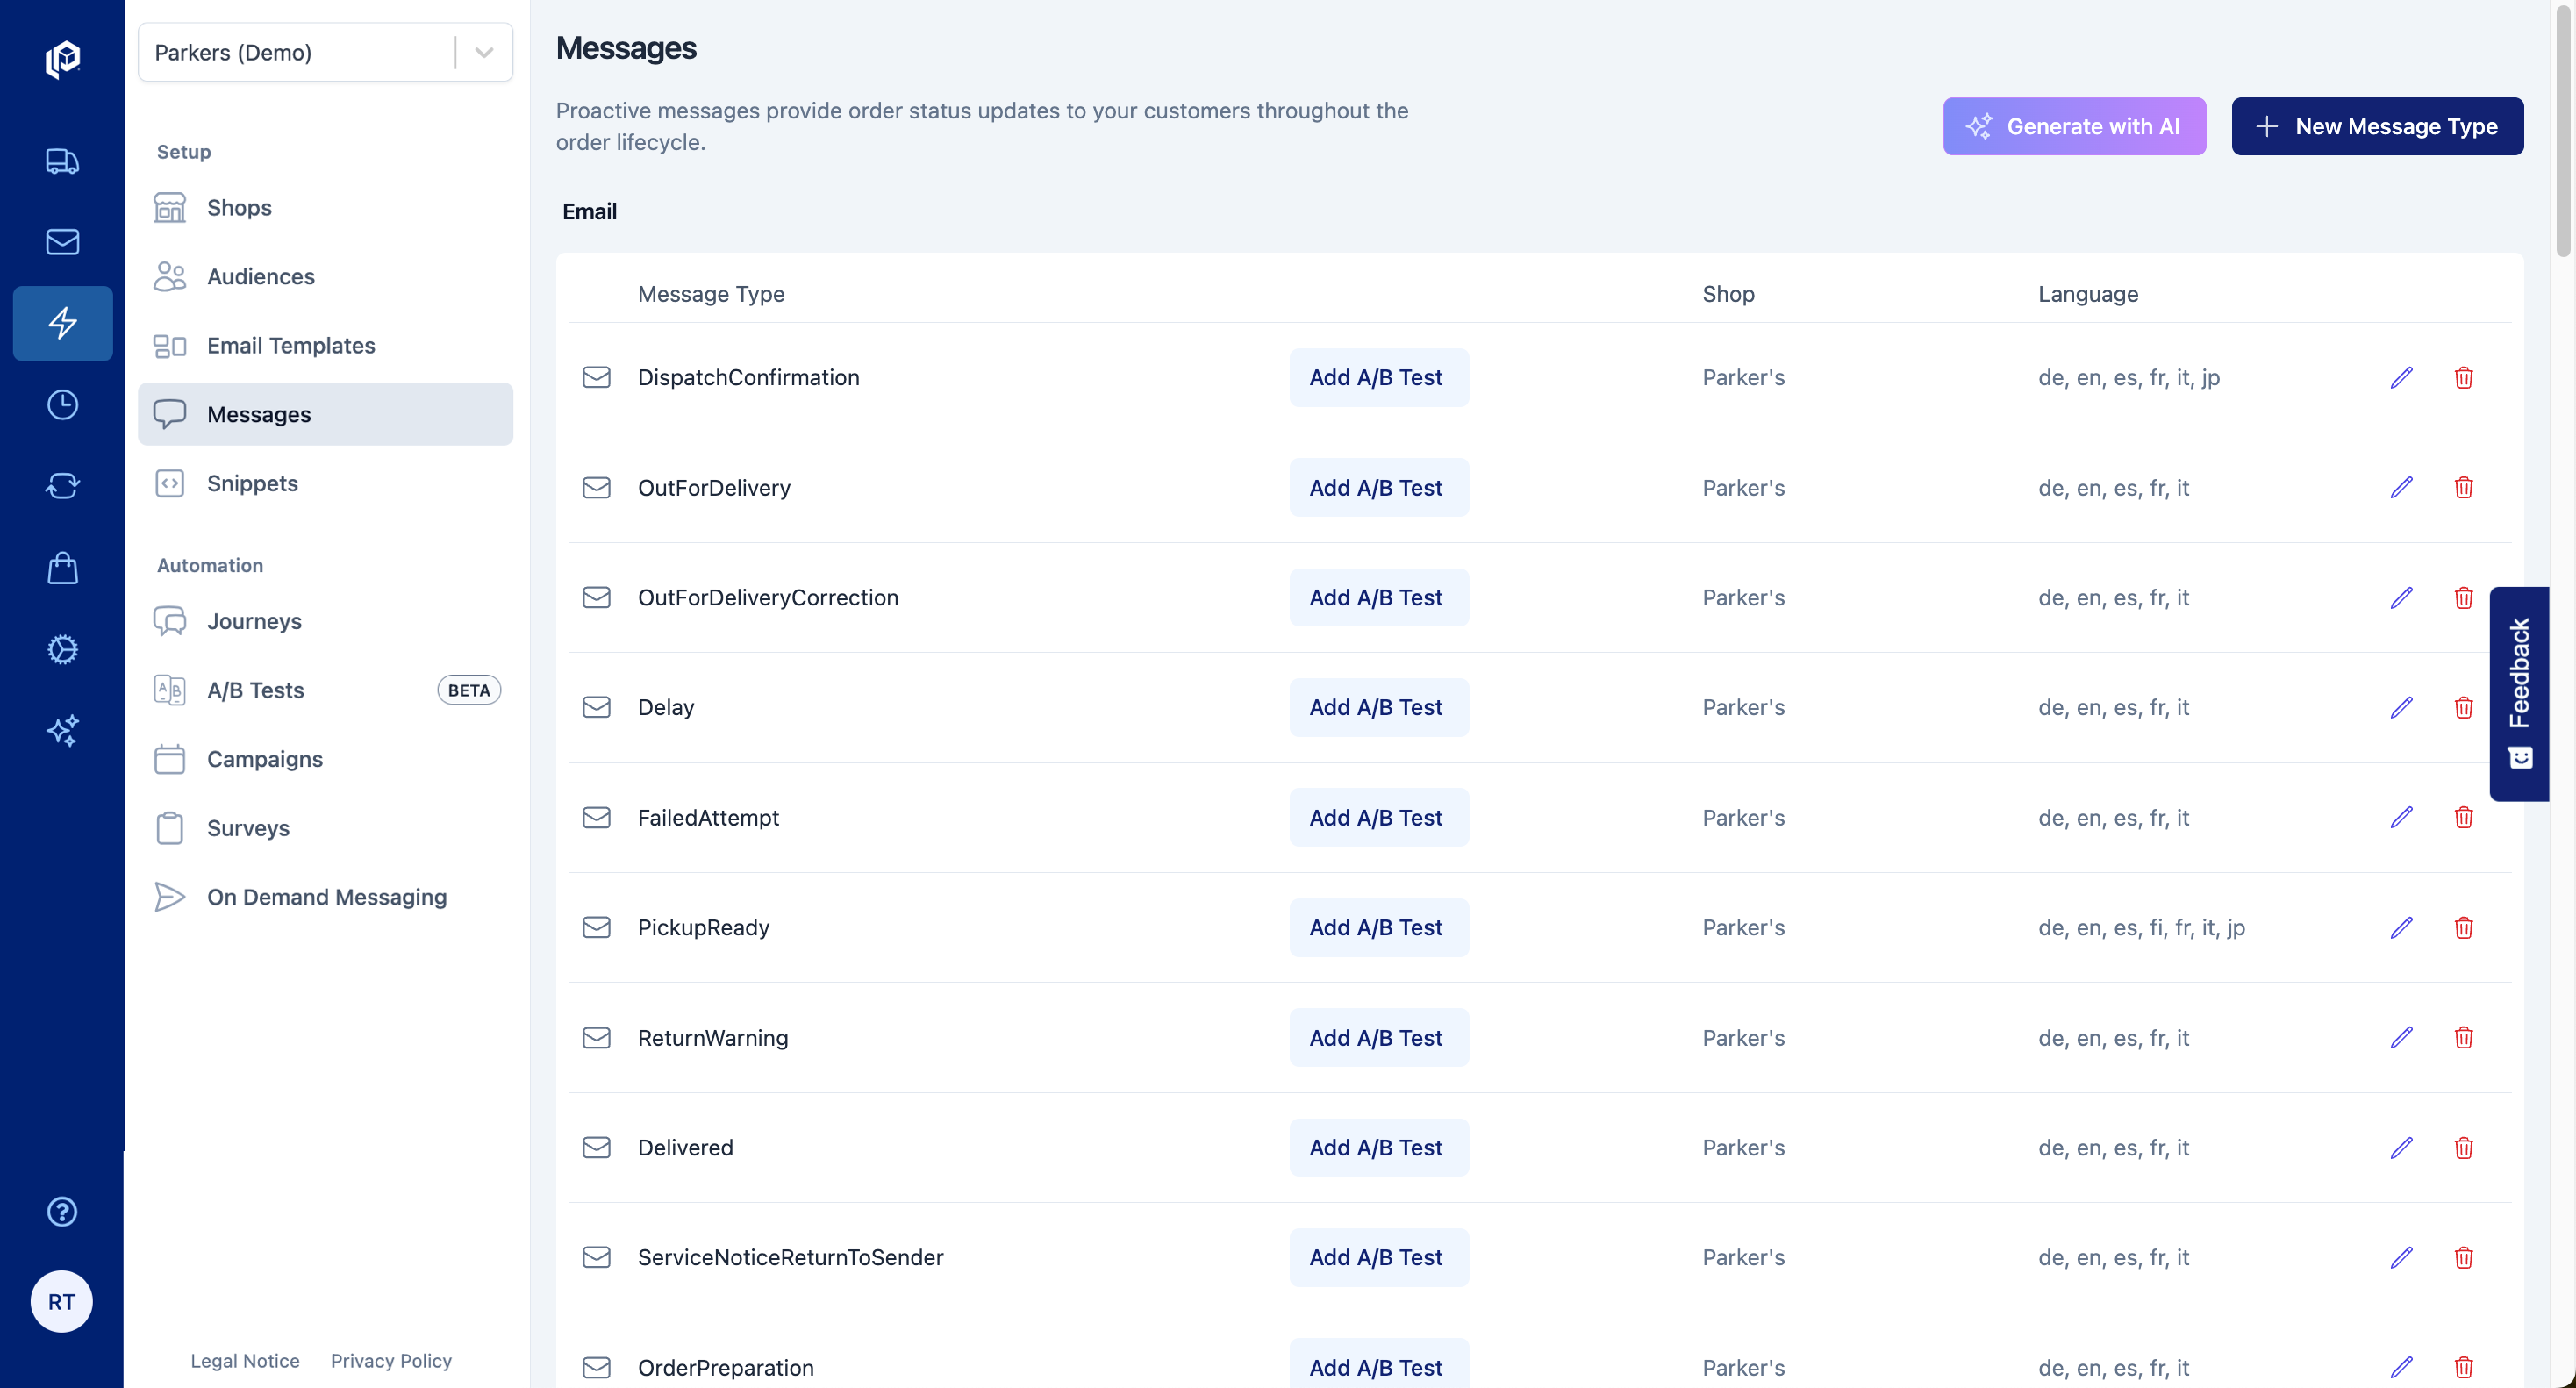Edit the DispatchConfirmation message with pencil icon
Image resolution: width=2576 pixels, height=1388 pixels.
(x=2401, y=378)
